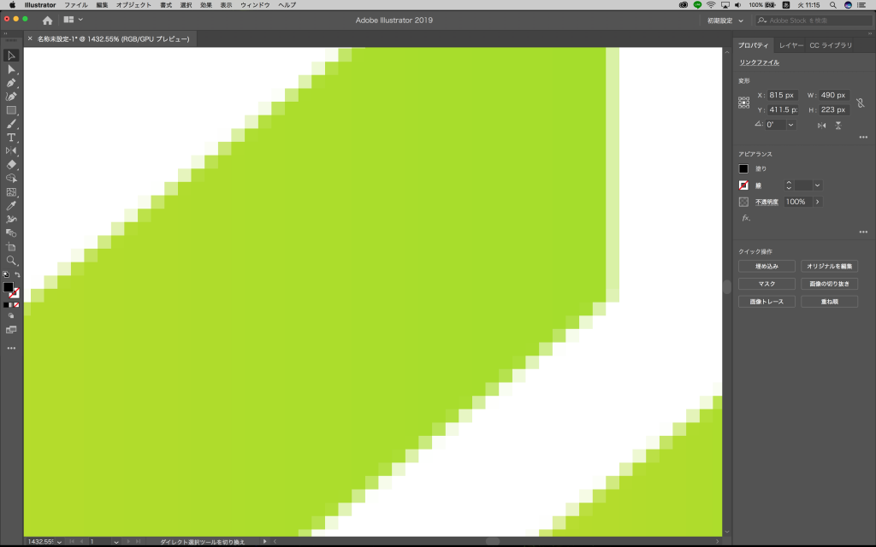
Task: Toggle the constrain proportions link
Action: click(861, 103)
